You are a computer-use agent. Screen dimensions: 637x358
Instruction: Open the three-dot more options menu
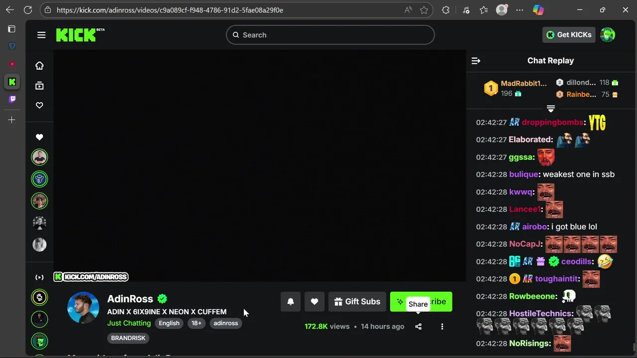(x=442, y=327)
